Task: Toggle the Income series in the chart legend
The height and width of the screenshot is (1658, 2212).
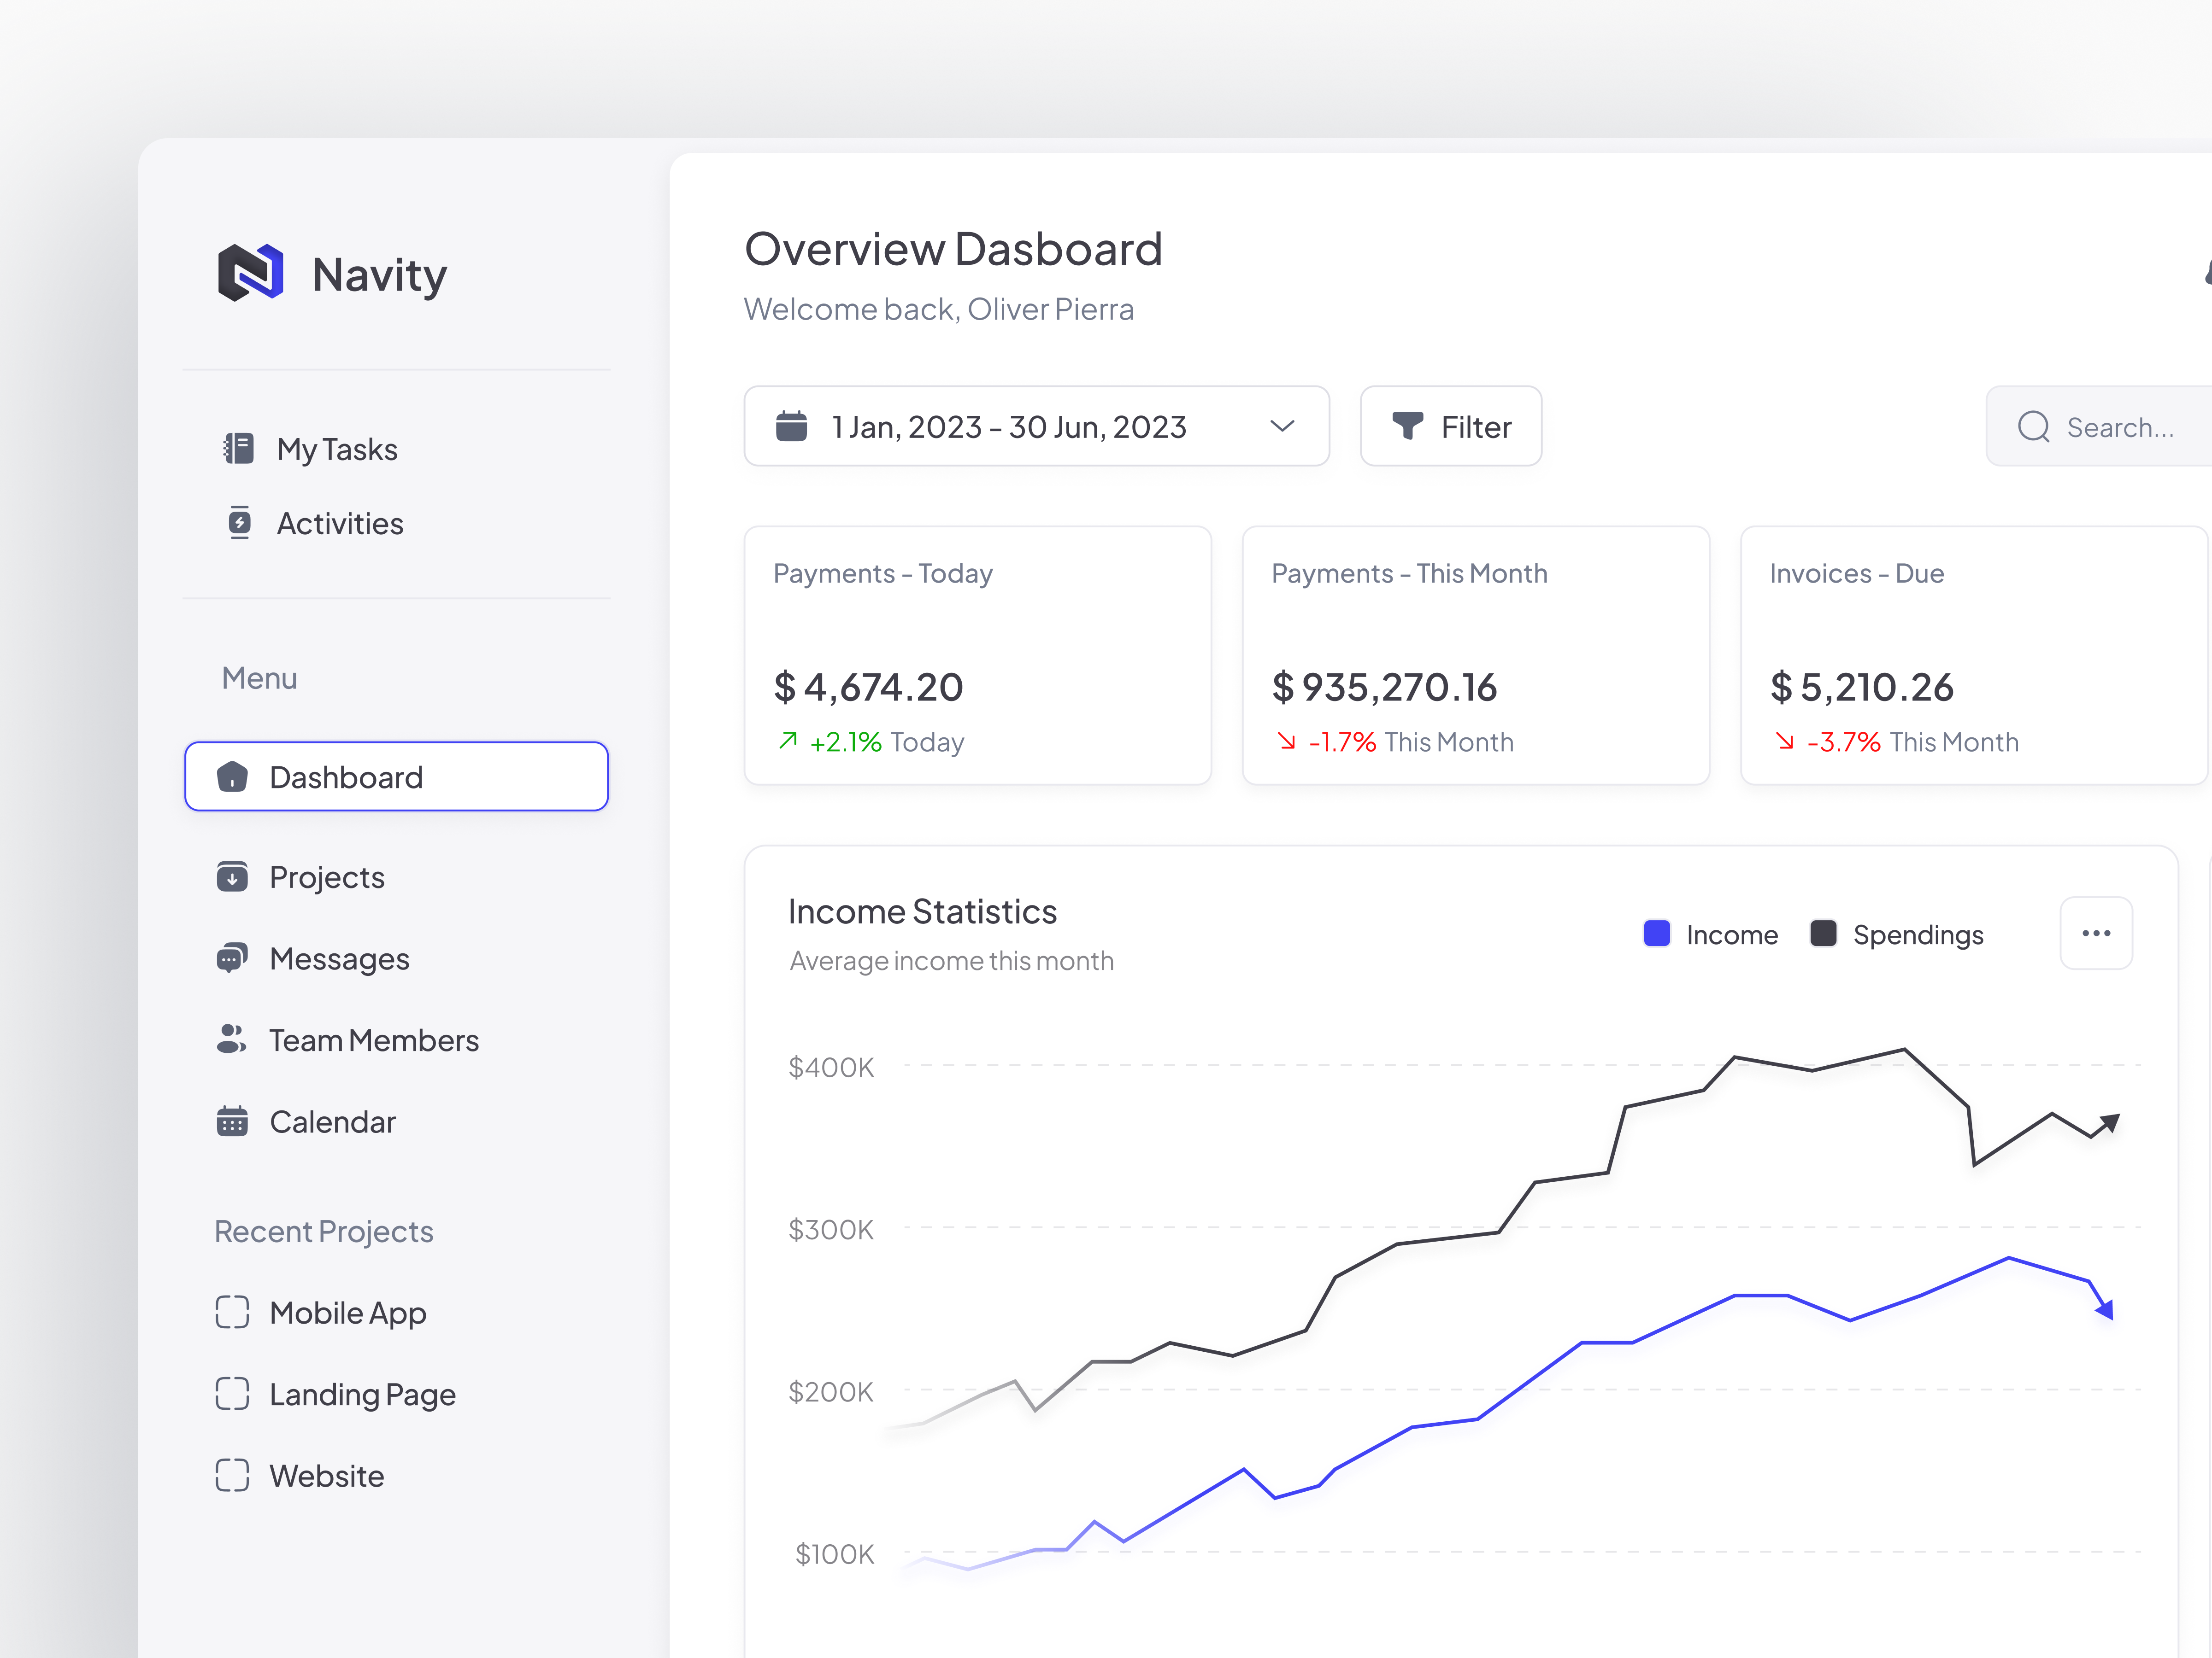Action: [x=1710, y=934]
